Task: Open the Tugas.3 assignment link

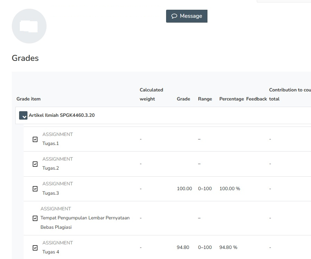Action: pos(50,193)
